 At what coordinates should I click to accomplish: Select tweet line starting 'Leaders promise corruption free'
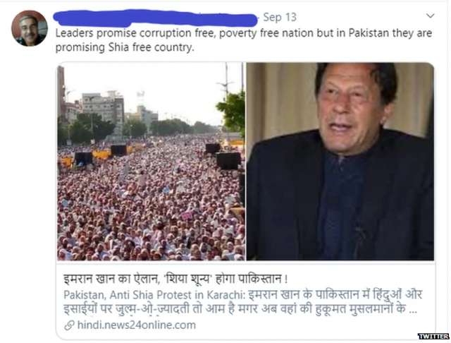244,33
